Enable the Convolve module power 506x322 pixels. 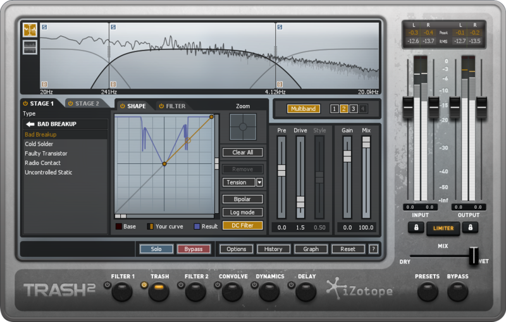pos(218,285)
